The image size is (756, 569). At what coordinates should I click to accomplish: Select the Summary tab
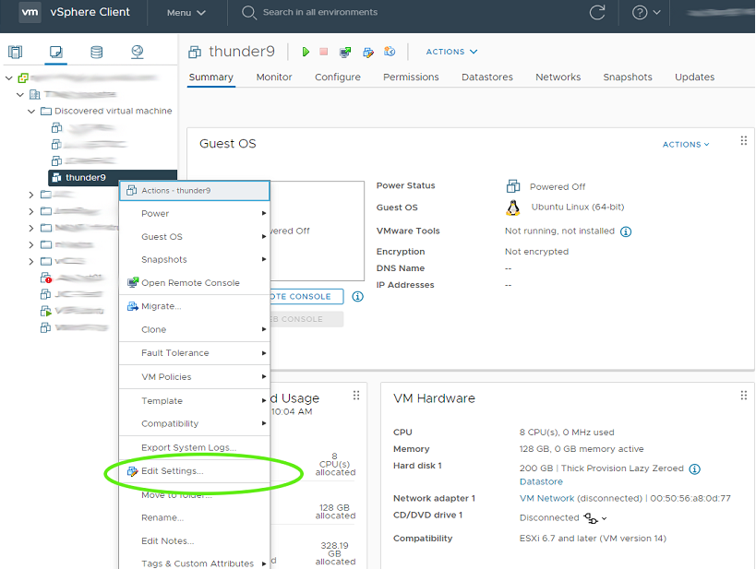(x=210, y=77)
